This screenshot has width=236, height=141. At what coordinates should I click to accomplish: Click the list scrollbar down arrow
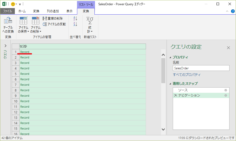point(163,129)
